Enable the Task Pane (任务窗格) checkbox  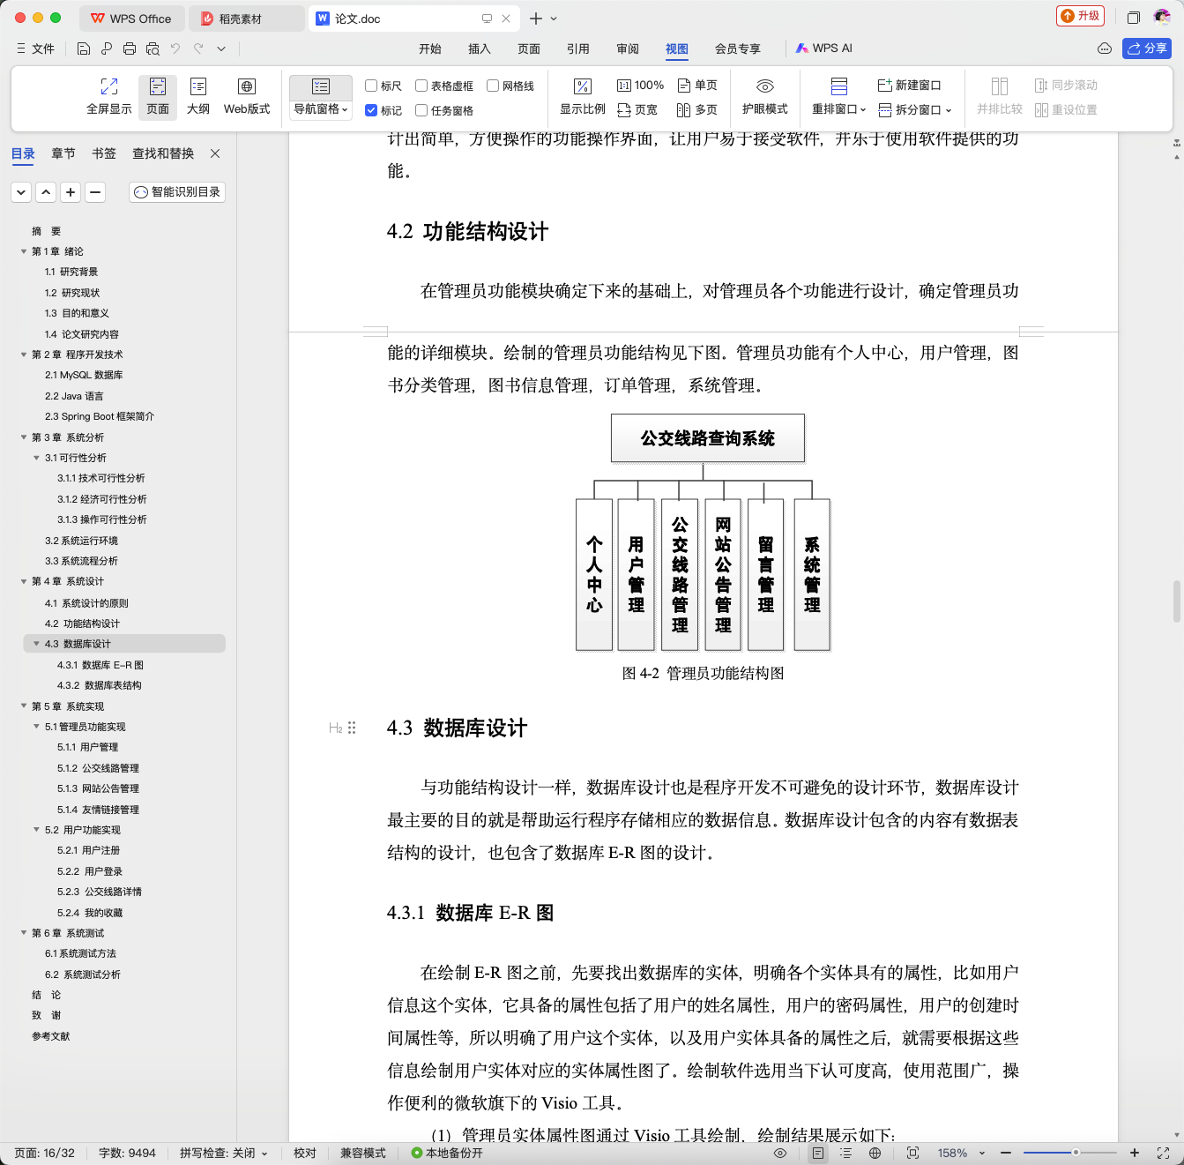(421, 110)
